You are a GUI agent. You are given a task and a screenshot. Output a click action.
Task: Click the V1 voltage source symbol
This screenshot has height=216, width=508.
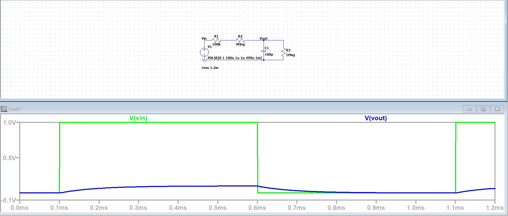[x=204, y=52]
